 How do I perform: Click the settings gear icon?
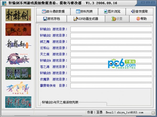click(x=114, y=19)
